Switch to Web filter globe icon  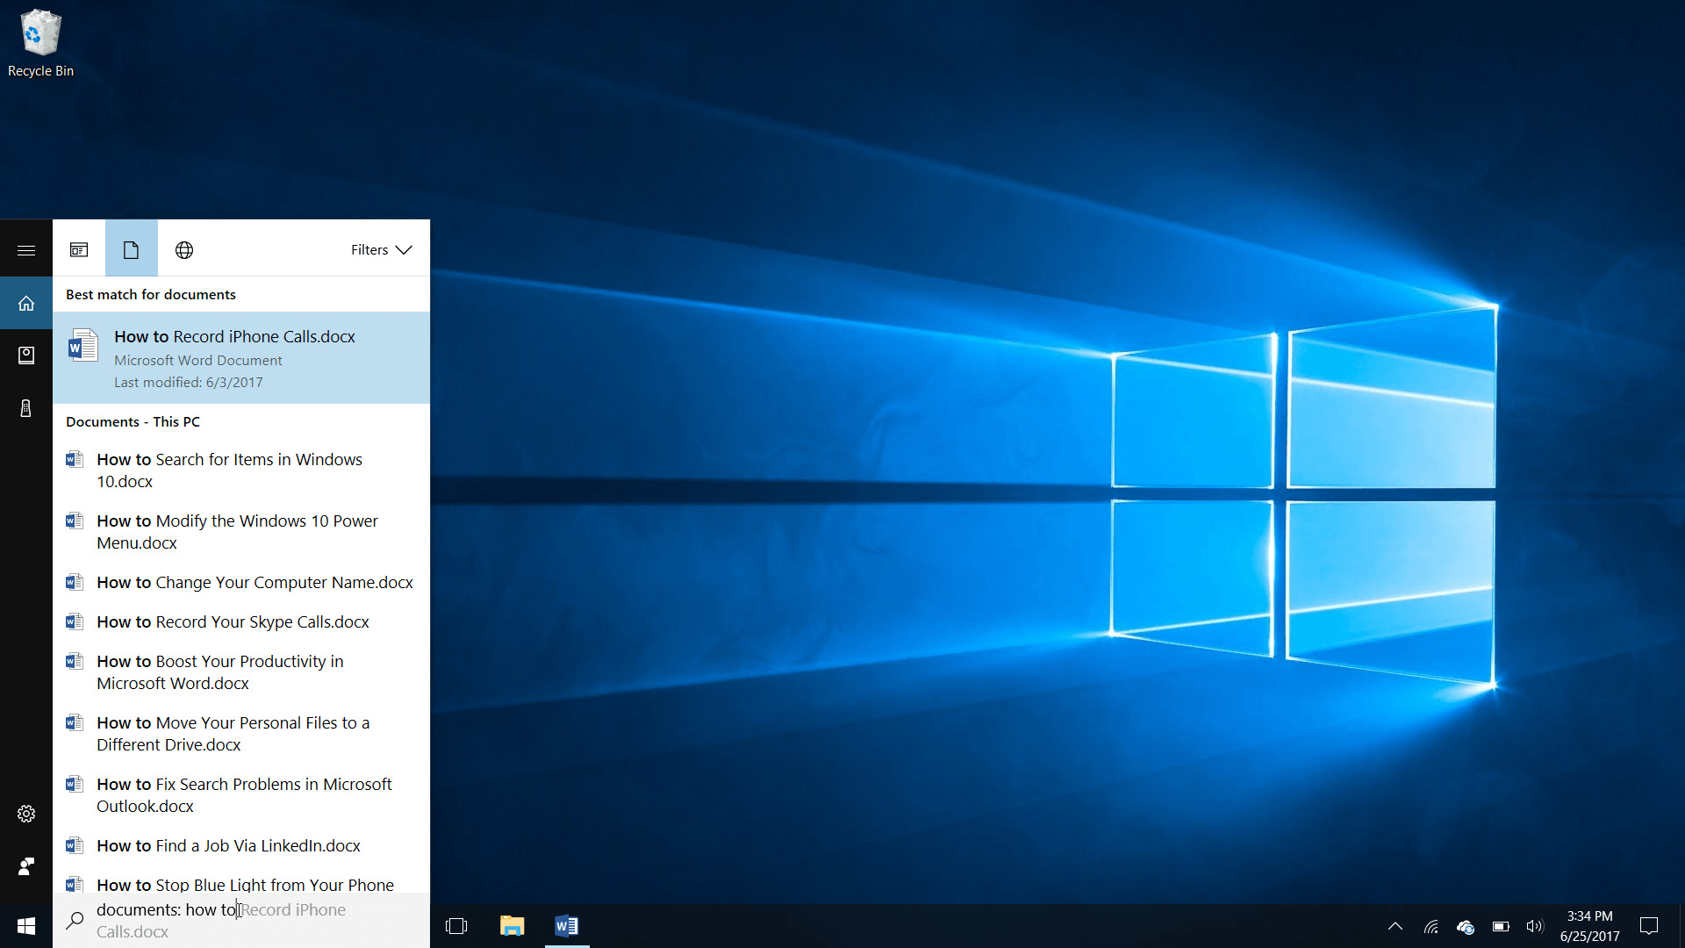[x=184, y=250]
